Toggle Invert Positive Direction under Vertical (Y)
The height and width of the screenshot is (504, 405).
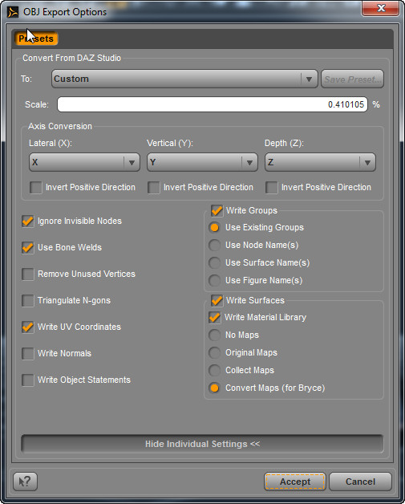point(153,187)
